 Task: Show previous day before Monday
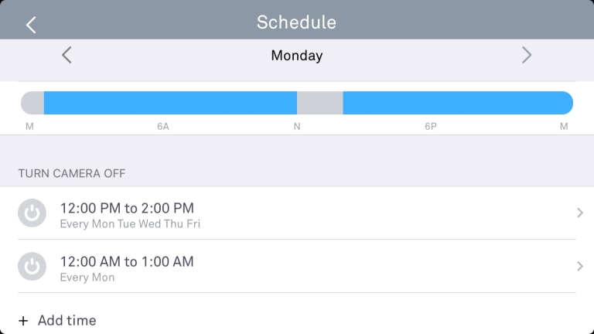67,55
